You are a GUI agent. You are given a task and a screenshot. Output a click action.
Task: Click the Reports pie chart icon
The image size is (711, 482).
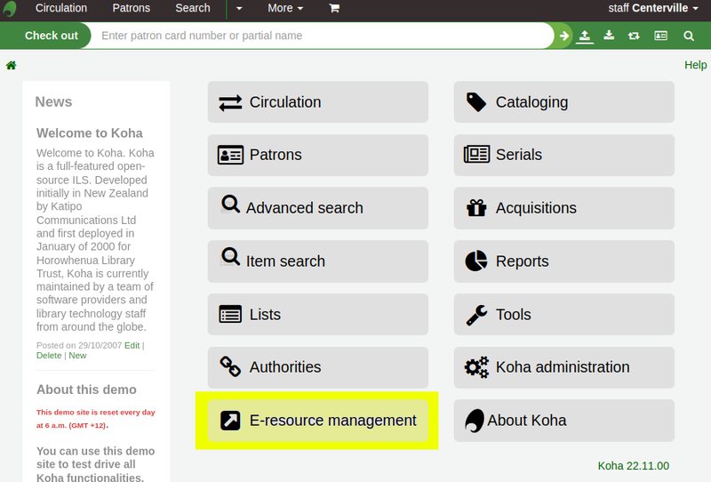pyautogui.click(x=476, y=261)
